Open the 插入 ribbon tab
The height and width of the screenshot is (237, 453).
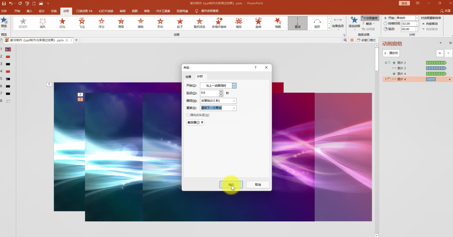coord(29,11)
